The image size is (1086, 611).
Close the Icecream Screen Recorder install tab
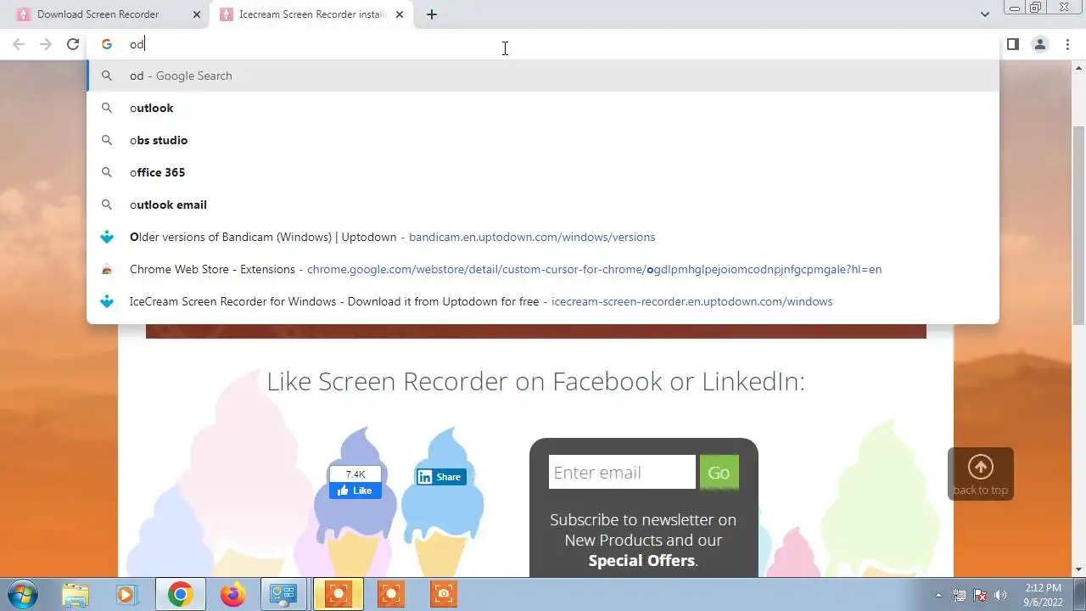pyautogui.click(x=400, y=14)
